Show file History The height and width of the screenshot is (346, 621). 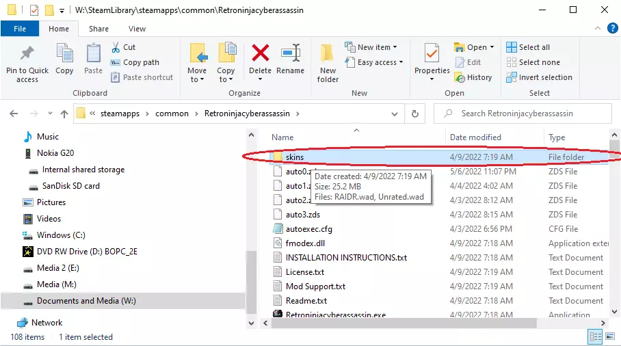click(x=473, y=77)
